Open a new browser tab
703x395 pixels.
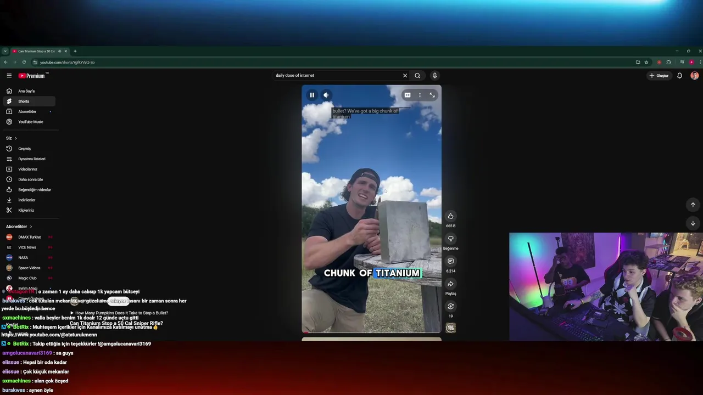tap(75, 51)
